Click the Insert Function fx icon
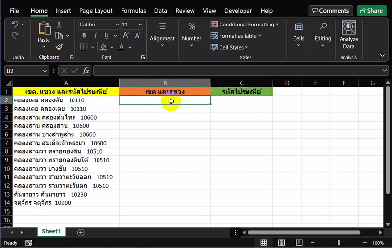The width and height of the screenshot is (392, 248). [x=86, y=71]
